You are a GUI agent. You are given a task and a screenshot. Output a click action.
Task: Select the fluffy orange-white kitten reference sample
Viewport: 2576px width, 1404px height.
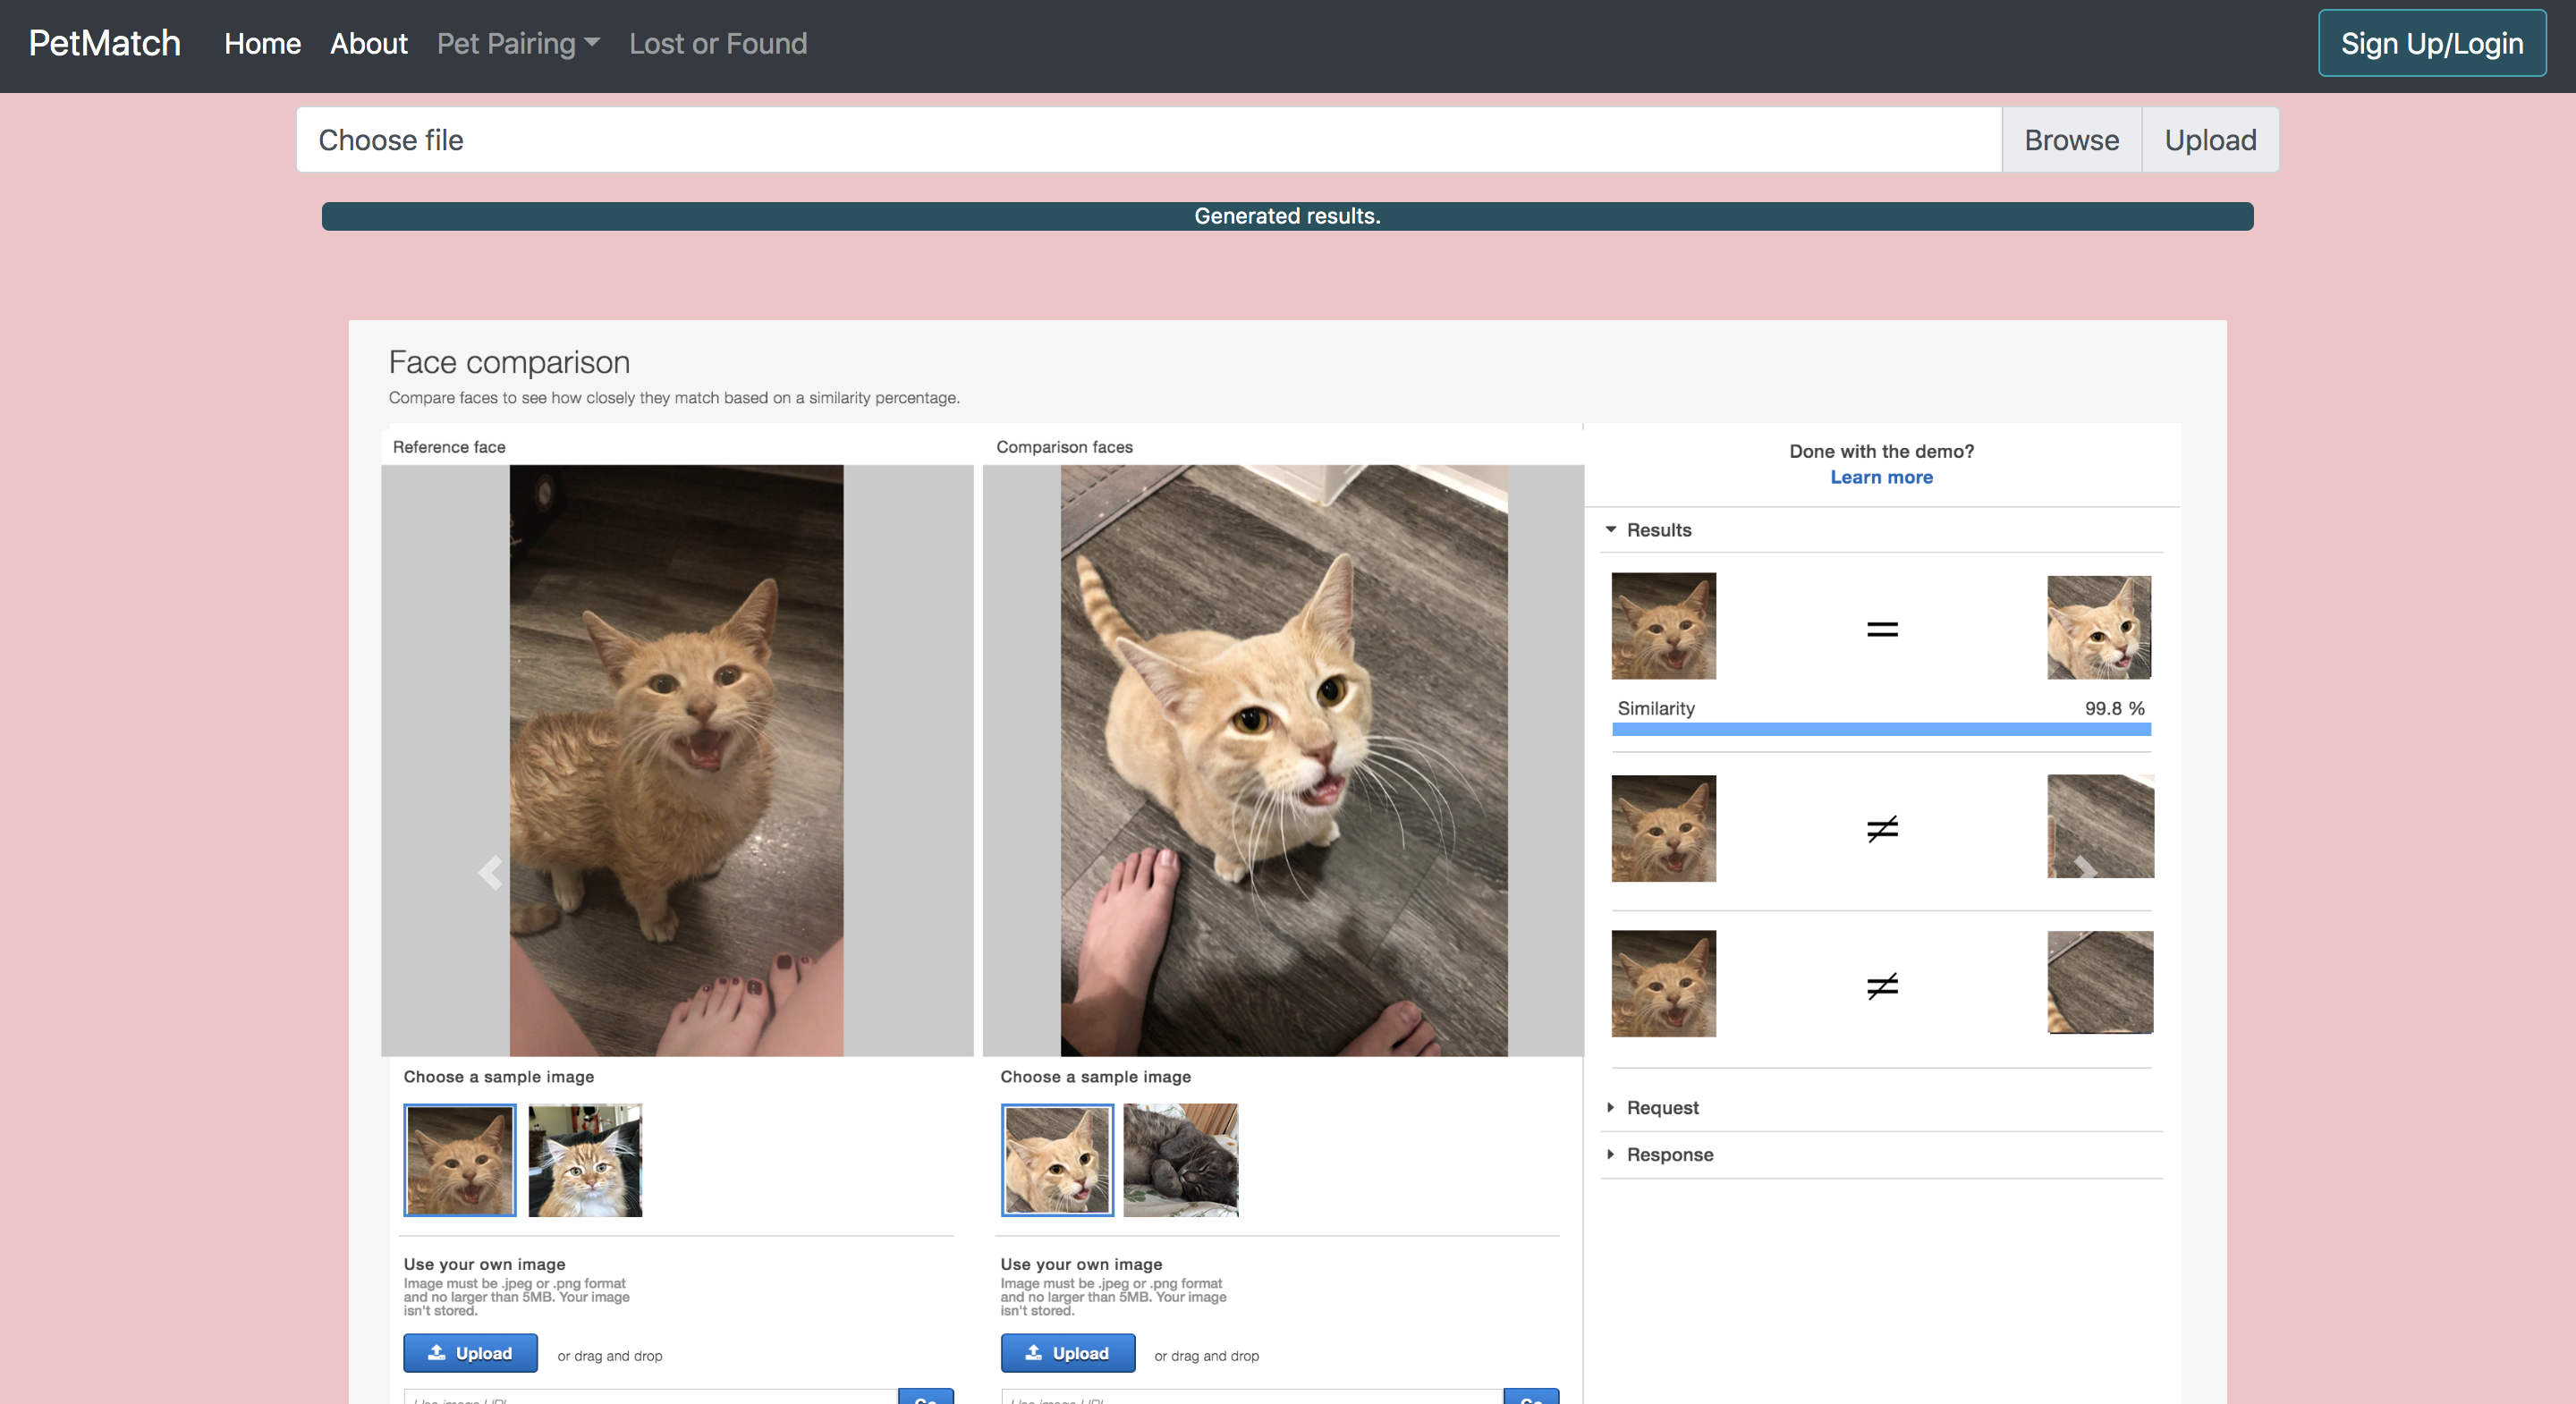pyautogui.click(x=585, y=1160)
